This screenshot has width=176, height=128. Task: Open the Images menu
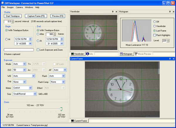pyautogui.click(x=10, y=7)
